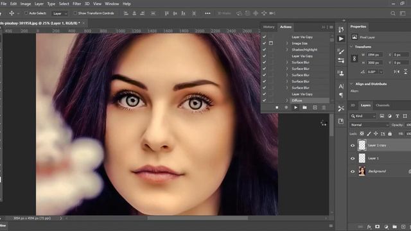This screenshot has width=411, height=231.
Task: Toggle link width and height constraint
Action: point(354,58)
